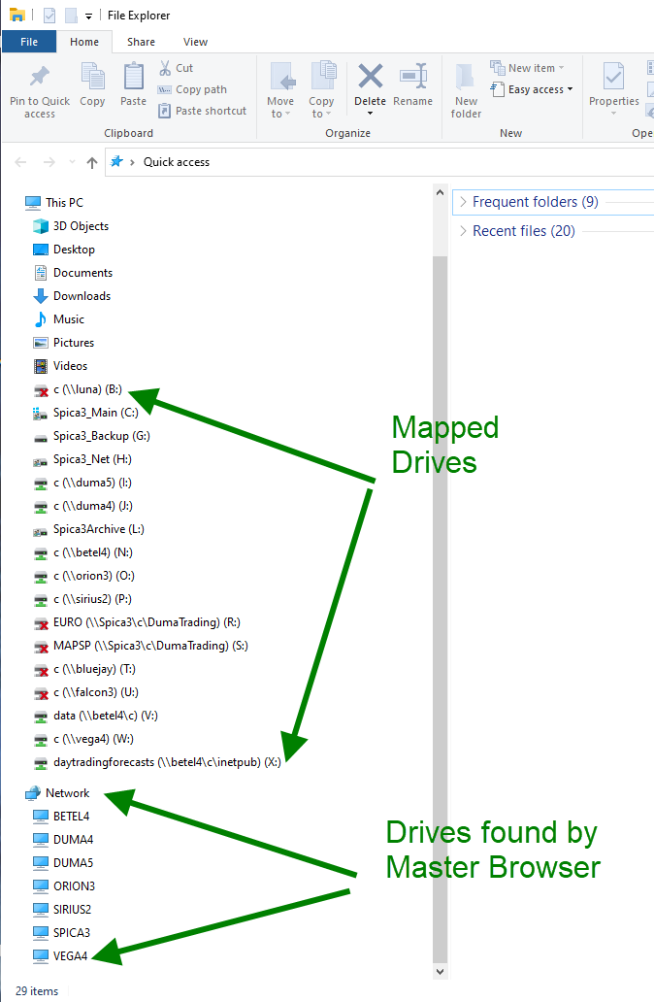Screen dimensions: 654x1002
Task: Click the 3D Objects cube icon
Action: pos(41,226)
